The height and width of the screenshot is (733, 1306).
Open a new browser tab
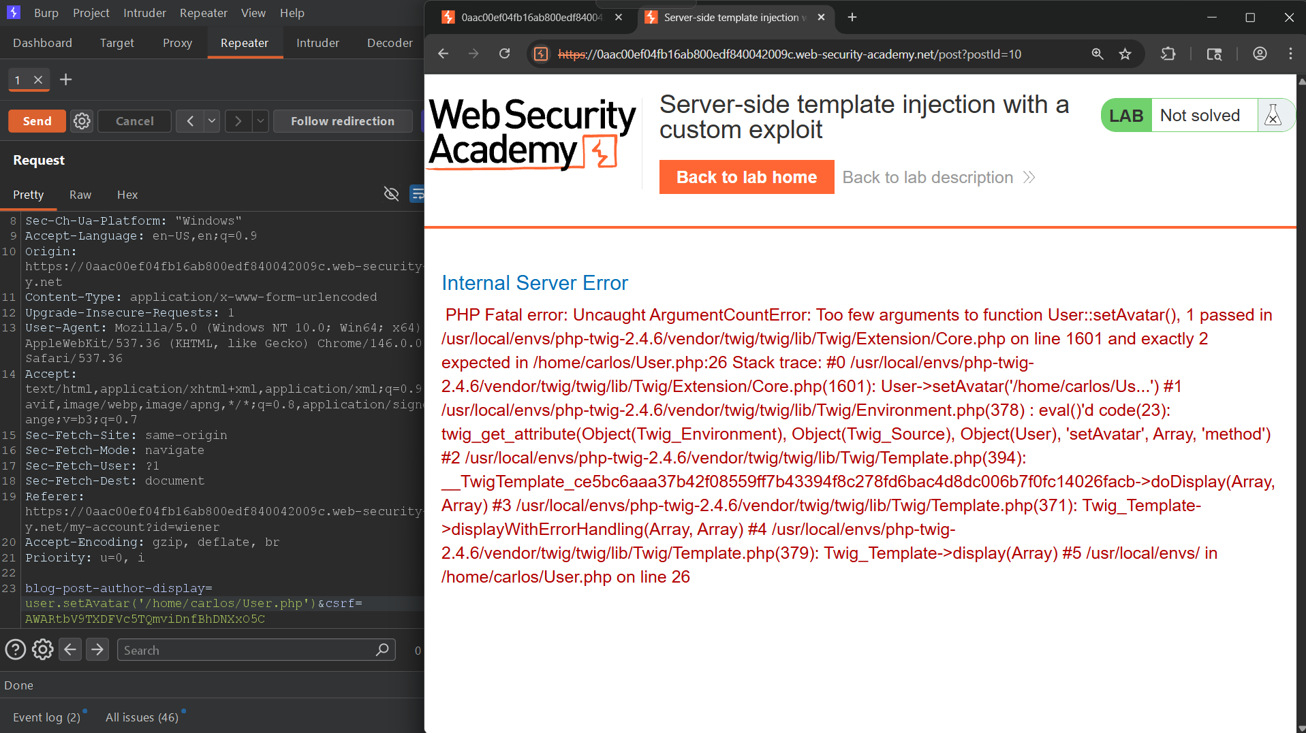pos(852,17)
